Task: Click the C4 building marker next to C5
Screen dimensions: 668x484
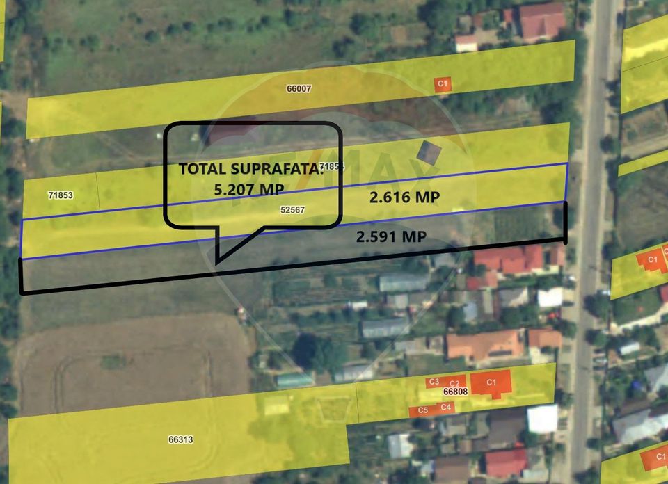Action: coord(445,408)
